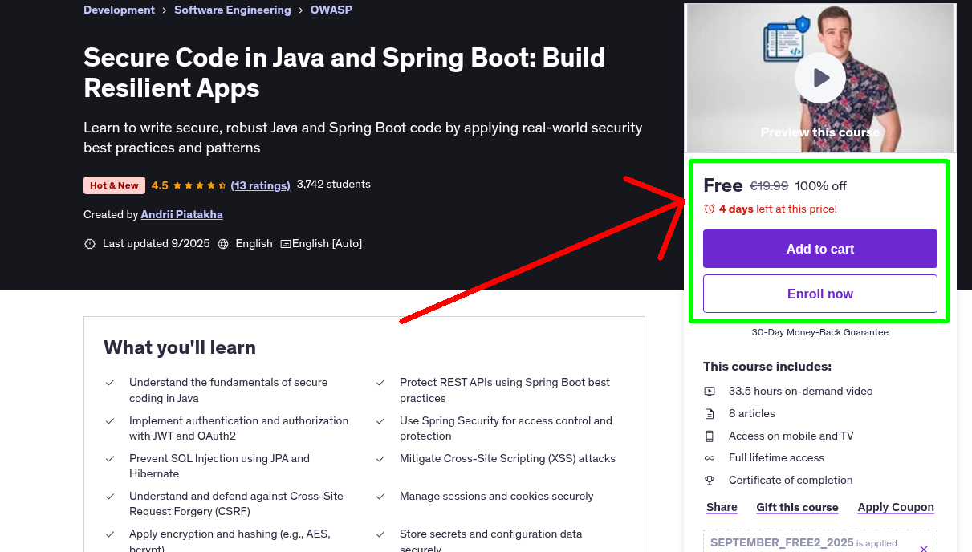The width and height of the screenshot is (972, 552).
Task: Click the Last updated 9/2025 text
Action: [156, 244]
